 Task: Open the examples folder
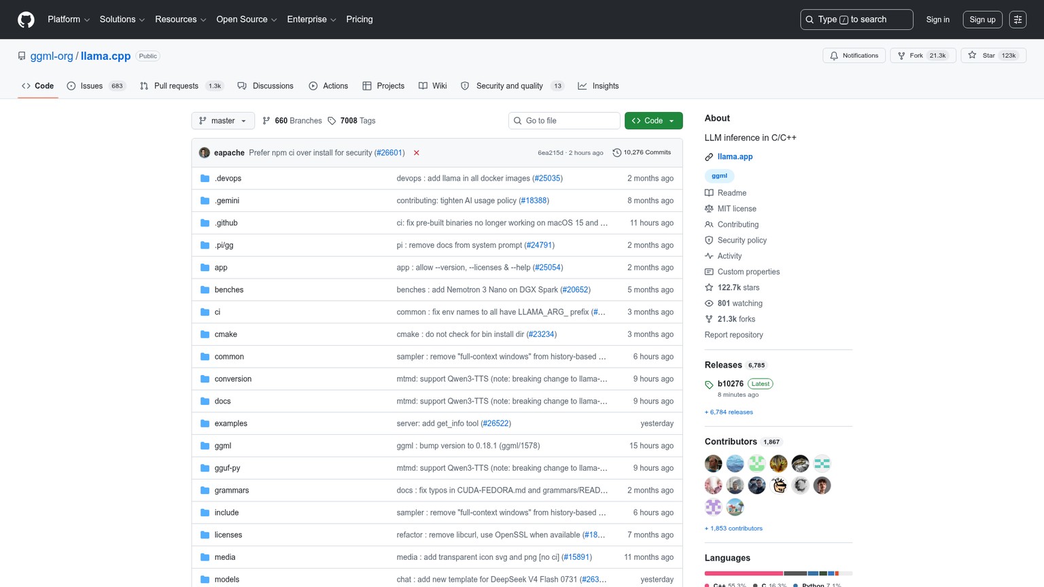point(231,423)
